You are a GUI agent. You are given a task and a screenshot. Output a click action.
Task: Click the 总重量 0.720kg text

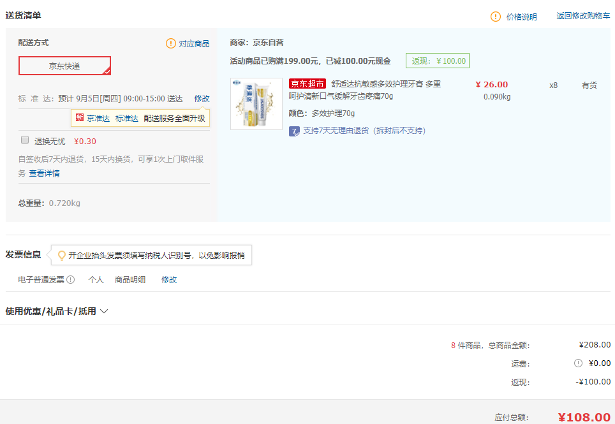(x=49, y=203)
